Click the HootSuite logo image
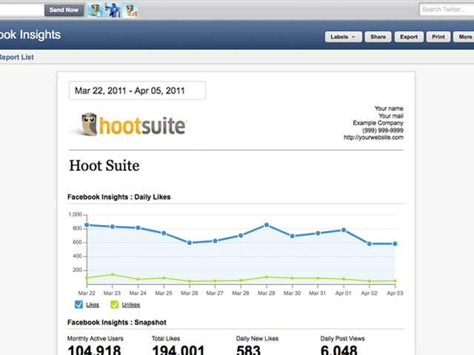This screenshot has height=355, width=474. [x=133, y=125]
